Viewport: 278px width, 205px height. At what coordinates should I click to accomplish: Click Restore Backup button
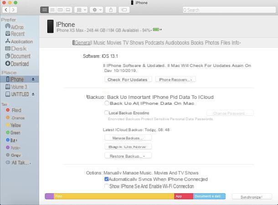coord(128,156)
